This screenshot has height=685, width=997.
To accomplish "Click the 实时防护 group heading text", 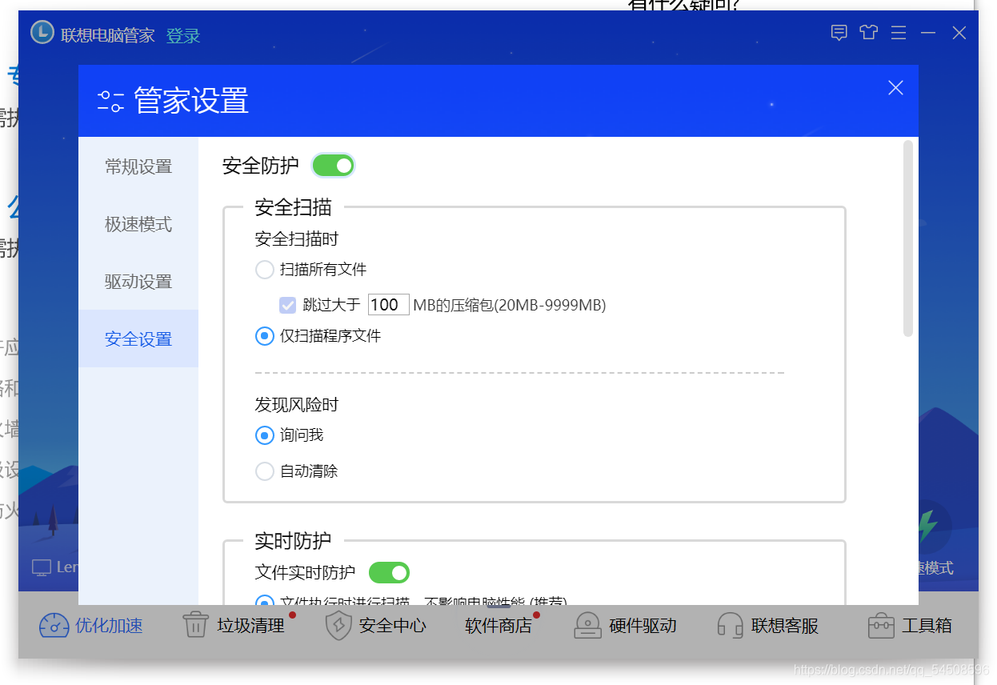I will click(293, 541).
